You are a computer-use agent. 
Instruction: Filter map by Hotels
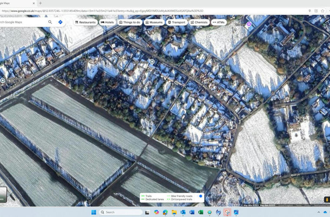point(107,22)
